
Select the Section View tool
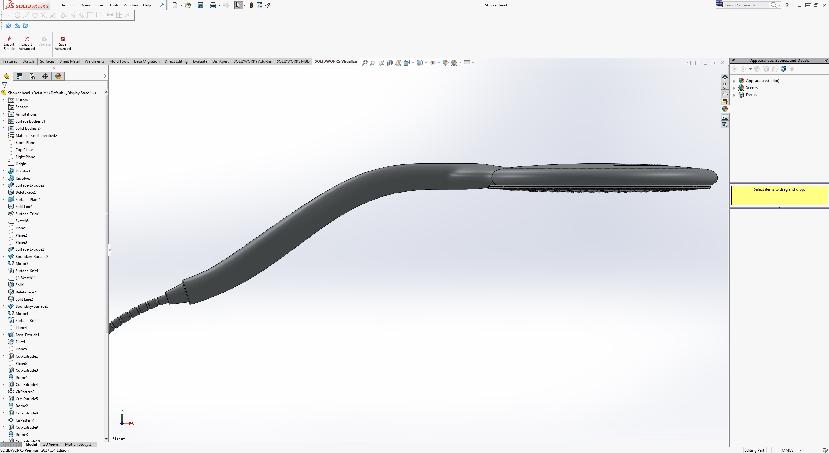[390, 63]
